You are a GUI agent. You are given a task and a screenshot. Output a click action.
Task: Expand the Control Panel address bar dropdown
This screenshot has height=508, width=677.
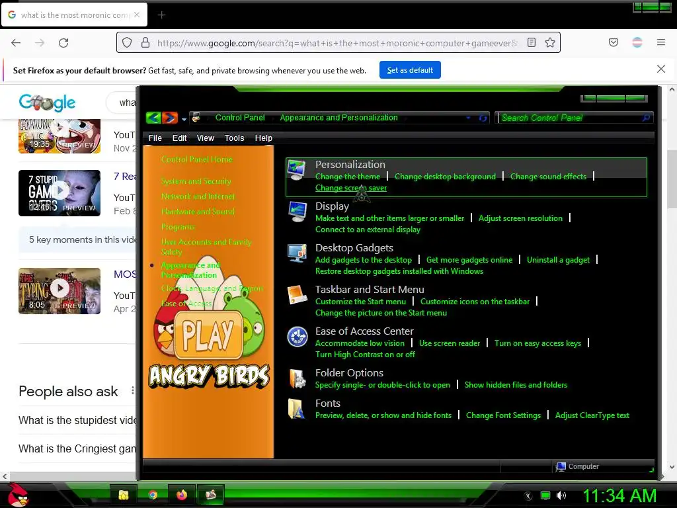coord(468,118)
